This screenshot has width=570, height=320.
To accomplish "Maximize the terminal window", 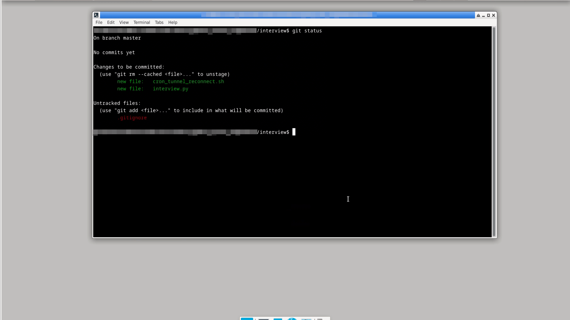I will [488, 15].
